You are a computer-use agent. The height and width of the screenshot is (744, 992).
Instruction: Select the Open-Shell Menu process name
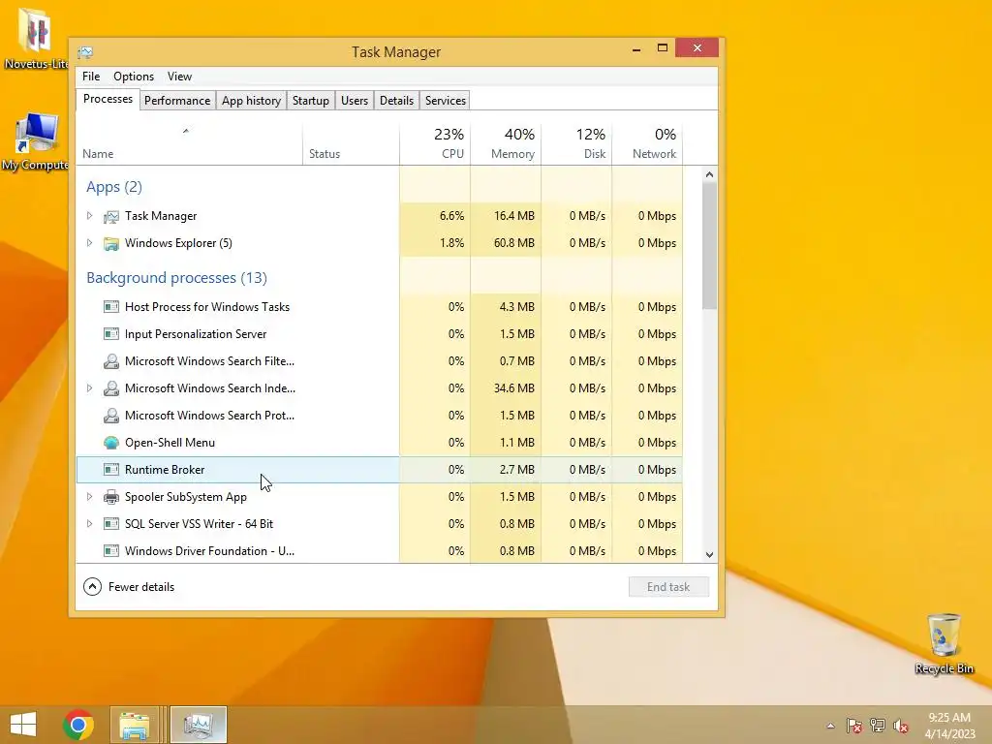pyautogui.click(x=170, y=443)
